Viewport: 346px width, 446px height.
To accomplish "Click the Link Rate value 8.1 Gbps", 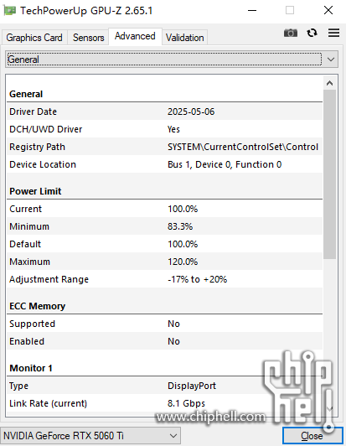I will [x=186, y=403].
